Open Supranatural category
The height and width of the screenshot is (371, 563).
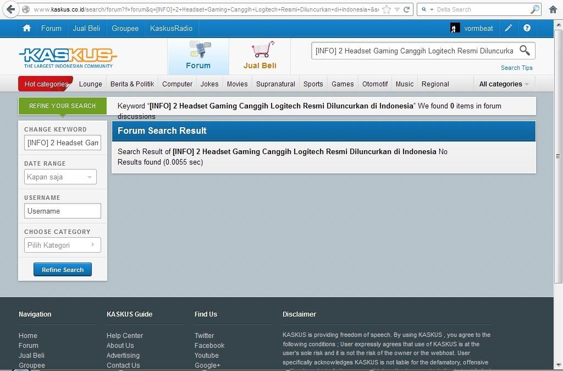pos(275,84)
